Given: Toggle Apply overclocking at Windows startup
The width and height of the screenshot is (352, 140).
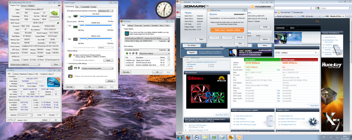Looking at the screenshot, I should [x=74, y=55].
